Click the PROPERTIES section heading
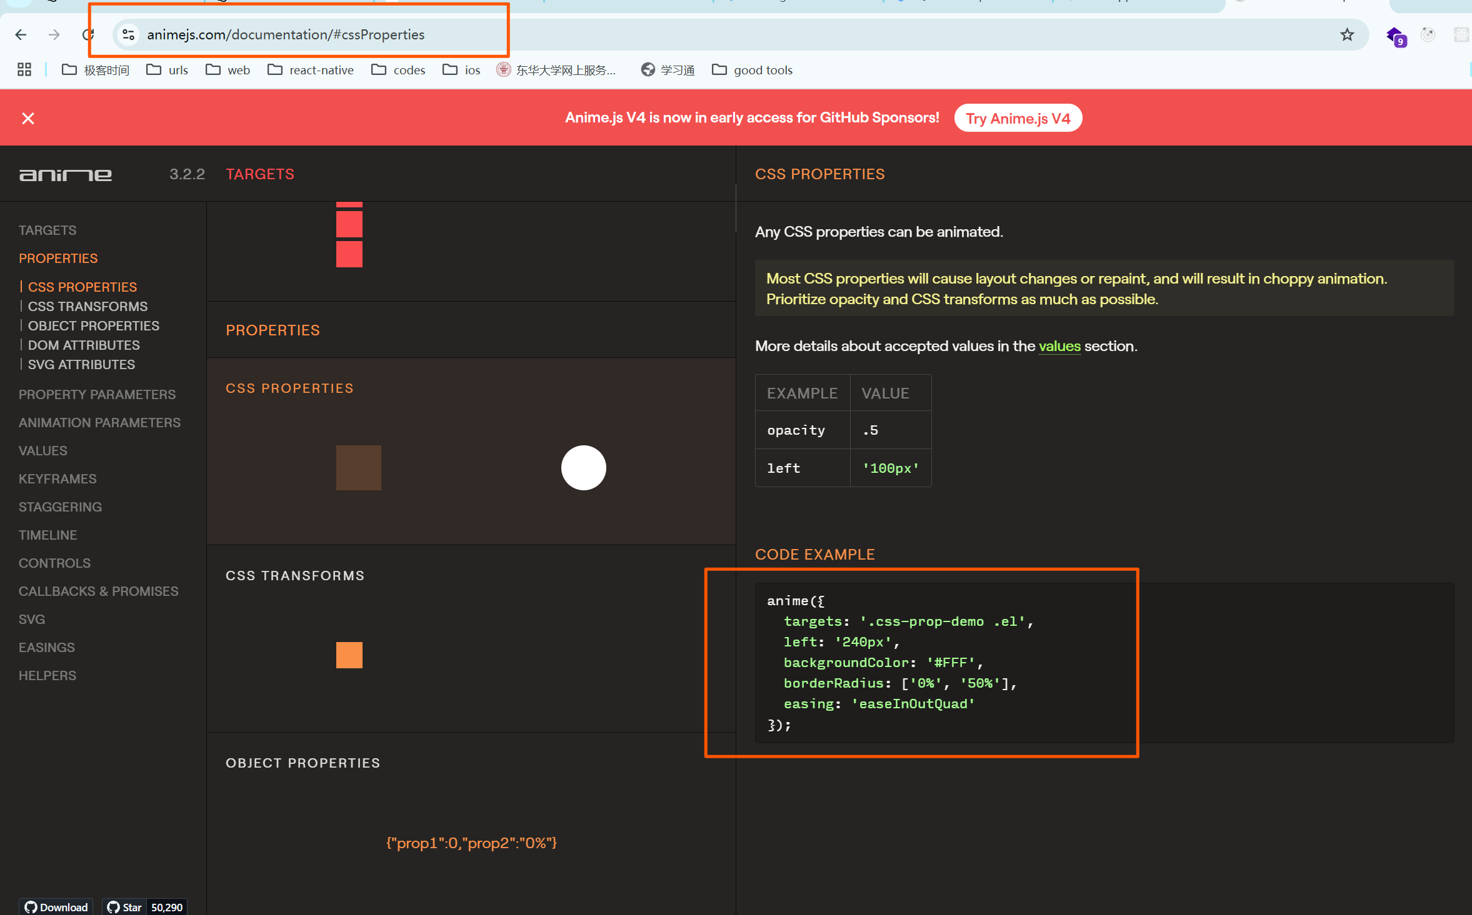 coord(273,330)
